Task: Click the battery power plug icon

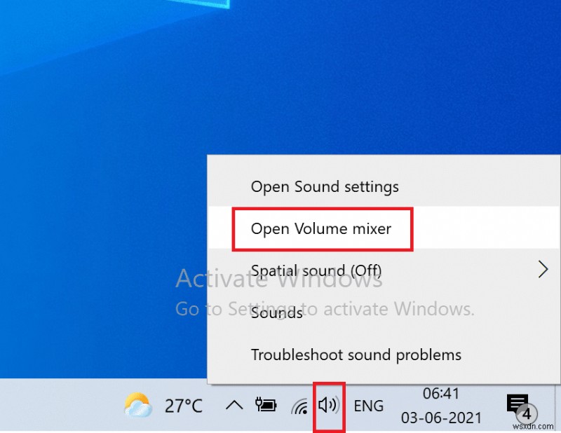Action: point(266,404)
